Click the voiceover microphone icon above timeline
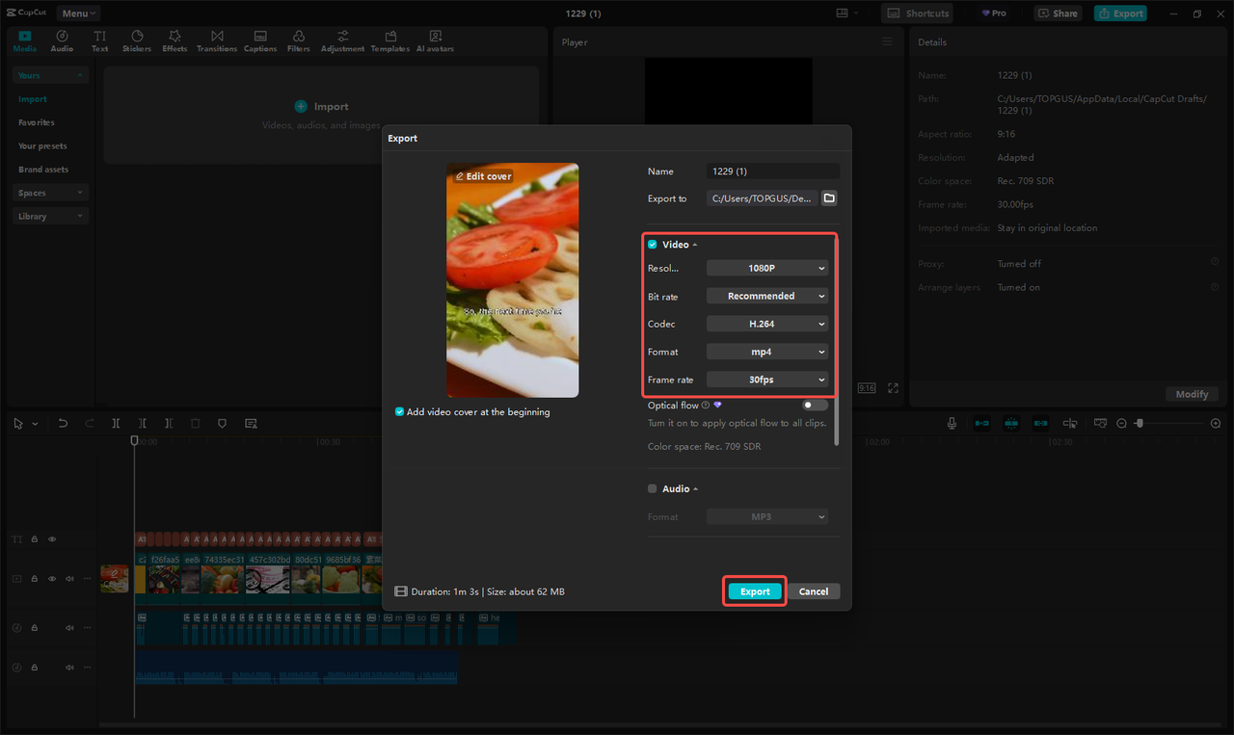The width and height of the screenshot is (1234, 735). pyautogui.click(x=951, y=423)
